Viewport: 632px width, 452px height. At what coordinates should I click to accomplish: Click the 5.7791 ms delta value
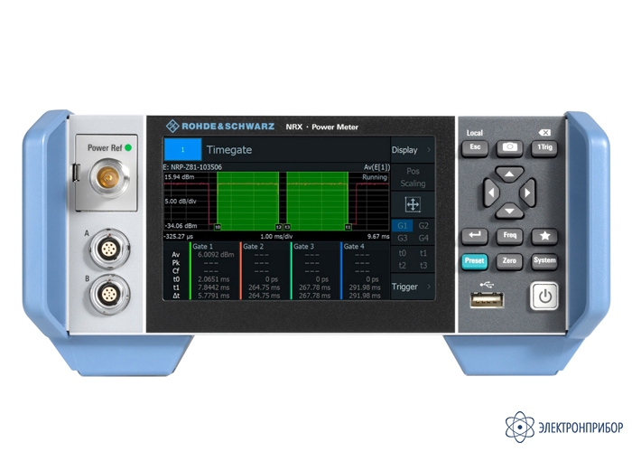tap(214, 296)
